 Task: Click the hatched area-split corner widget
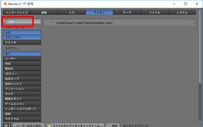[201, 9]
